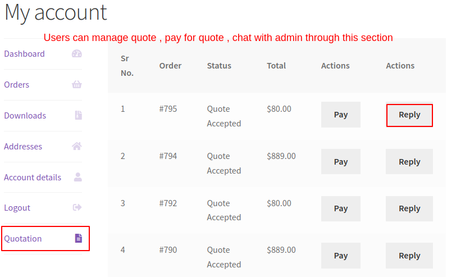Click the Quotation document icon
The height and width of the screenshot is (277, 456).
pyautogui.click(x=79, y=238)
